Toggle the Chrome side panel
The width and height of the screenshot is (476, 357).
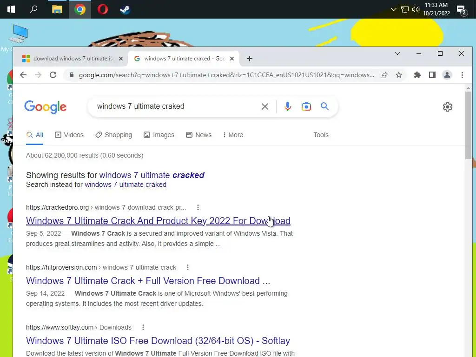(432, 75)
